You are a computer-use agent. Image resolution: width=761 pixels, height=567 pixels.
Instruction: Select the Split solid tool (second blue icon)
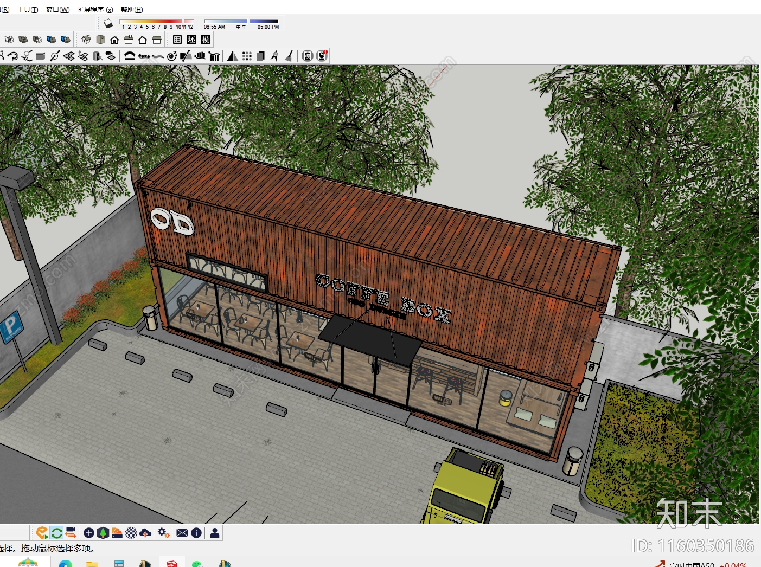pos(66,40)
